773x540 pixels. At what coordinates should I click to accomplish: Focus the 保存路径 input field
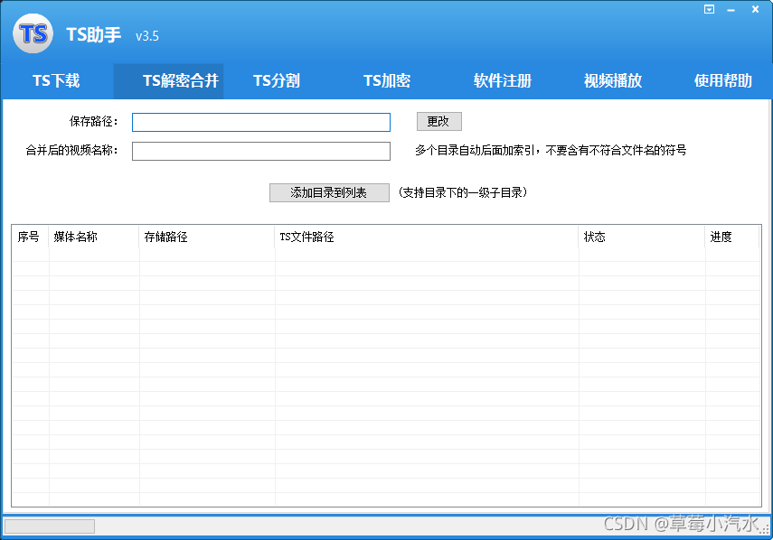(261, 122)
